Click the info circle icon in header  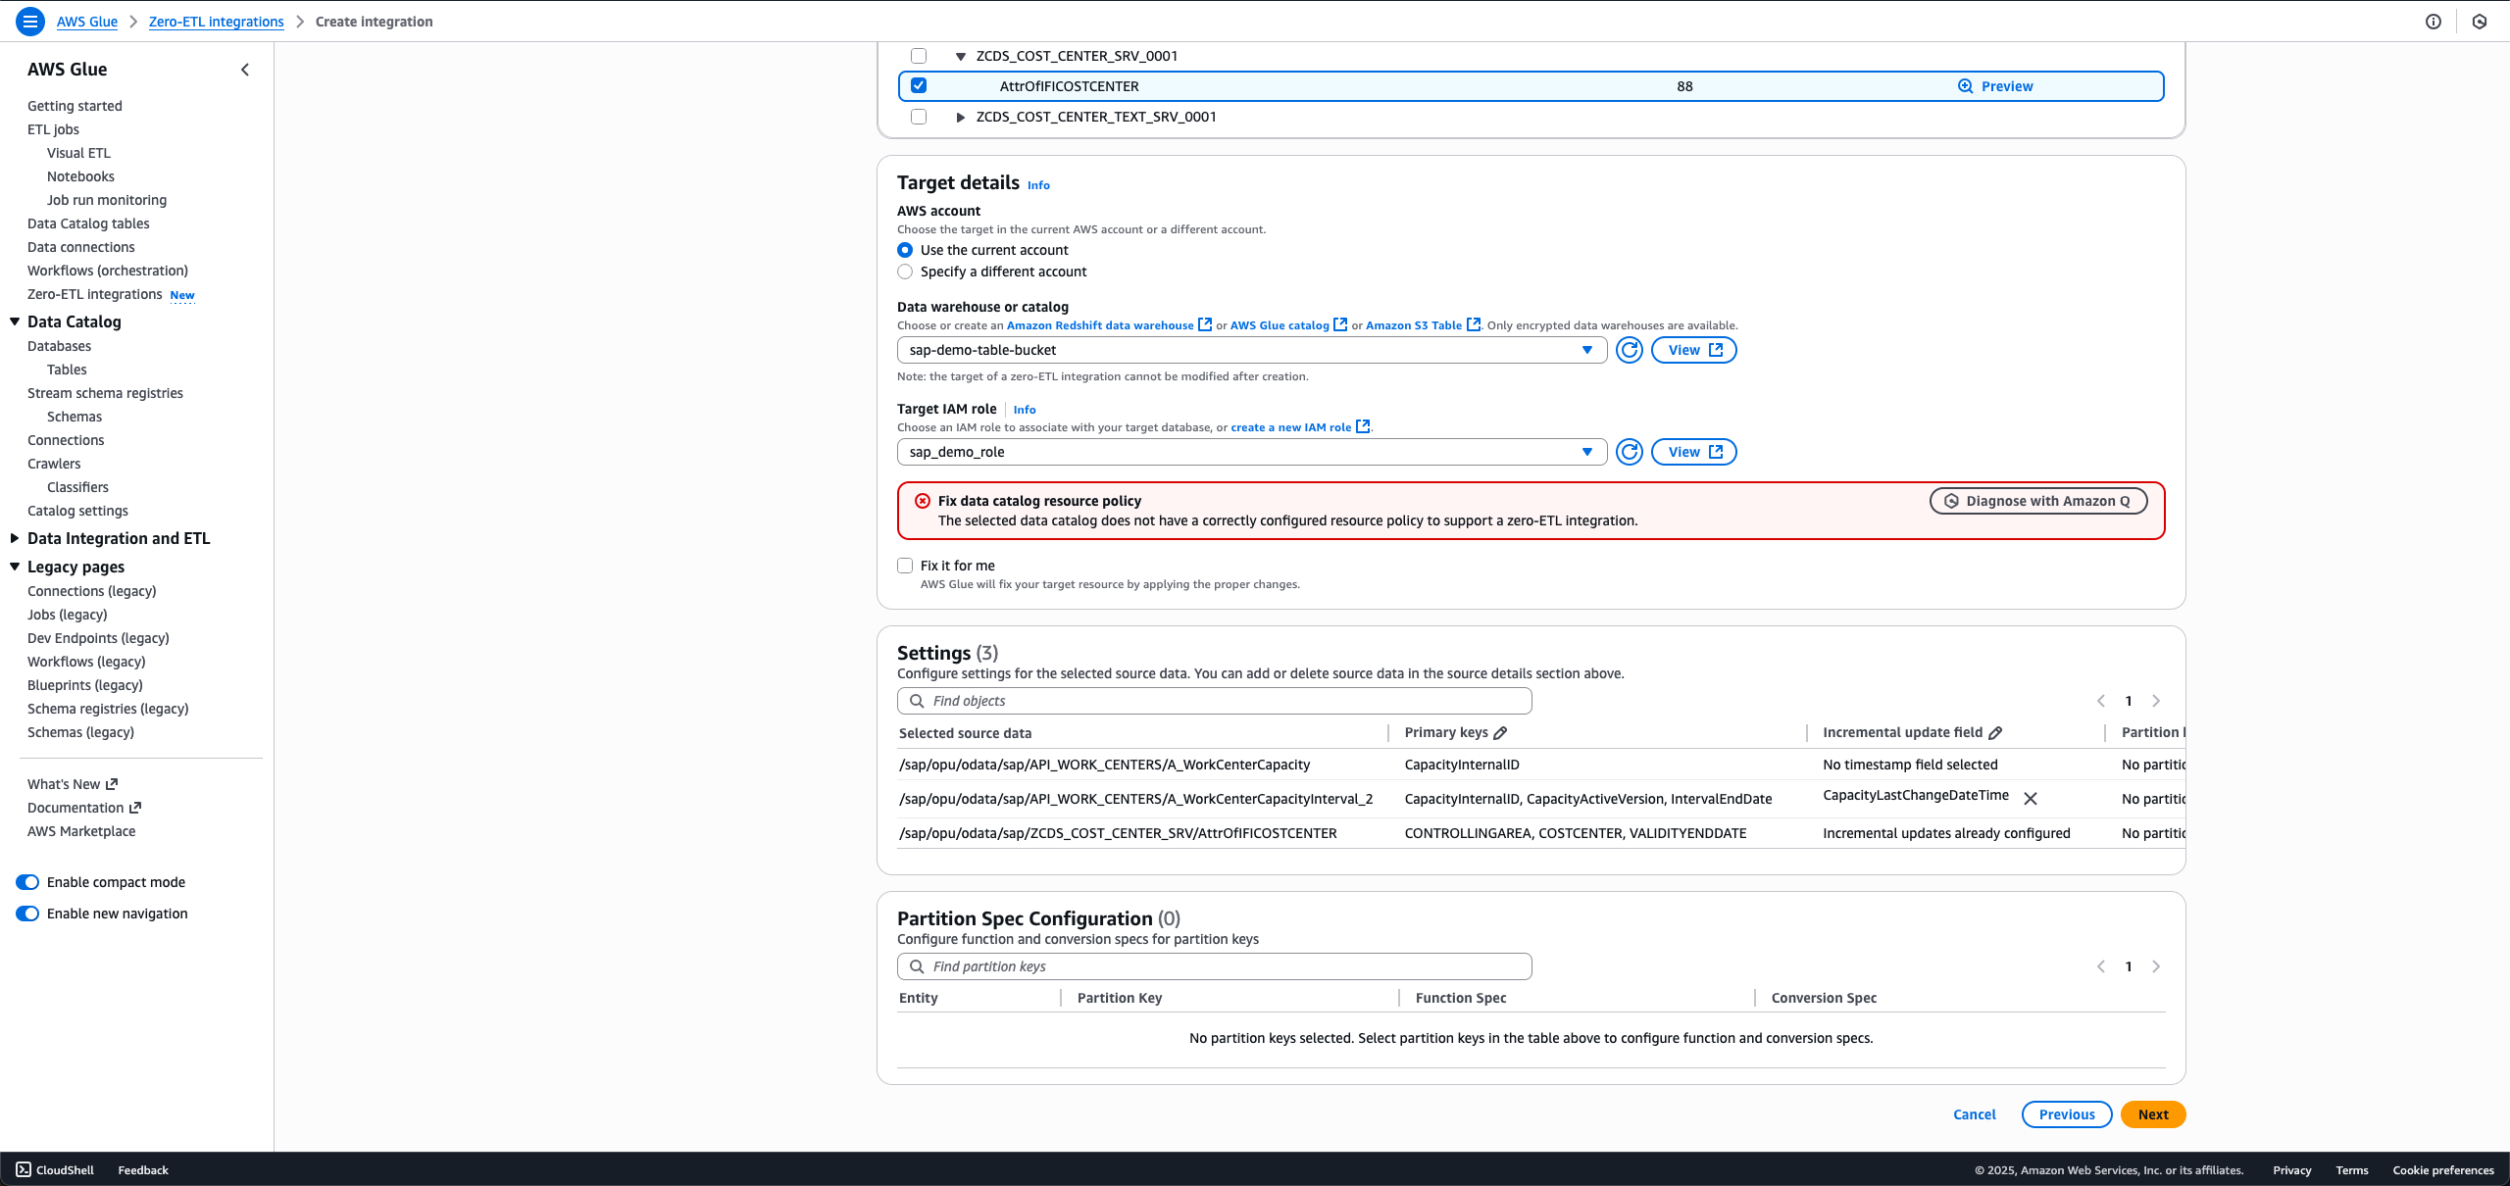tap(2433, 22)
